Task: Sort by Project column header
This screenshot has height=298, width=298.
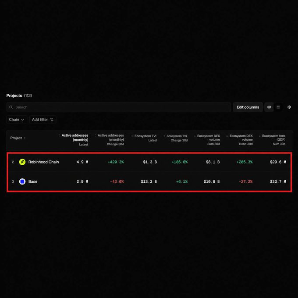Action: [x=18, y=138]
